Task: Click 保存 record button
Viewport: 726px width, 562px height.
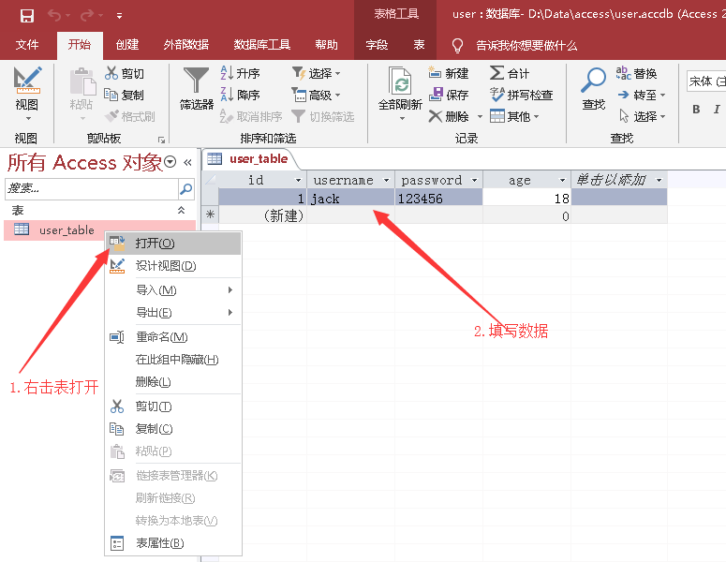Action: point(448,95)
